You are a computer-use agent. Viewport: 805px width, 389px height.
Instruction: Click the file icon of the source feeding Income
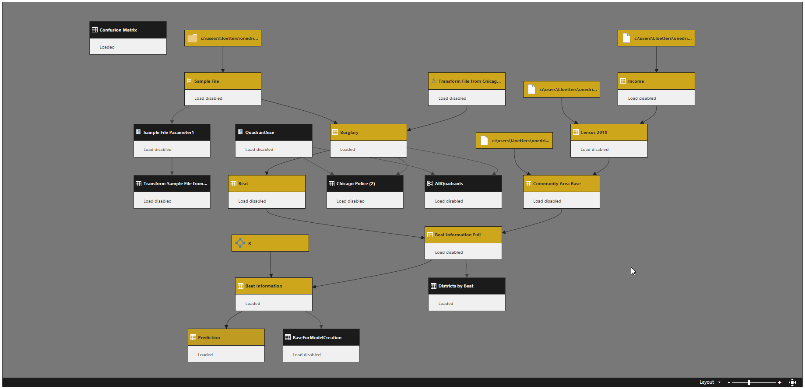point(626,38)
